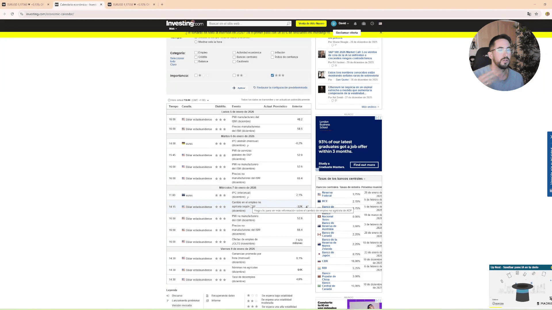This screenshot has width=552, height=310.
Task: Open the notifications bell icon
Action: [355, 24]
